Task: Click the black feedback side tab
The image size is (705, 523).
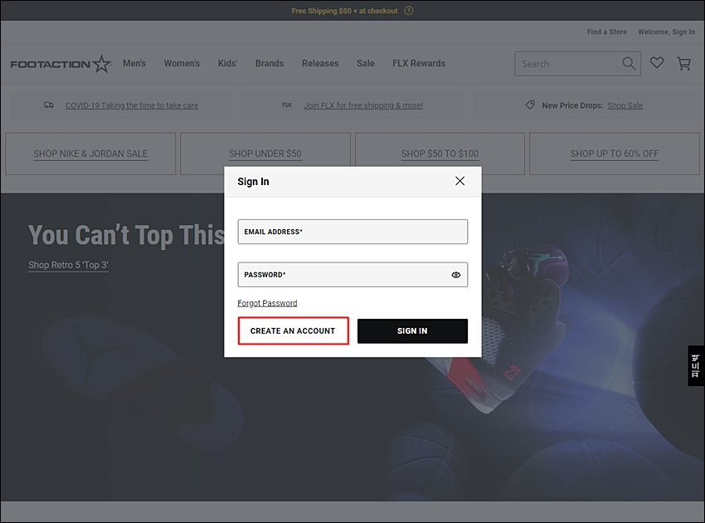Action: pyautogui.click(x=696, y=365)
